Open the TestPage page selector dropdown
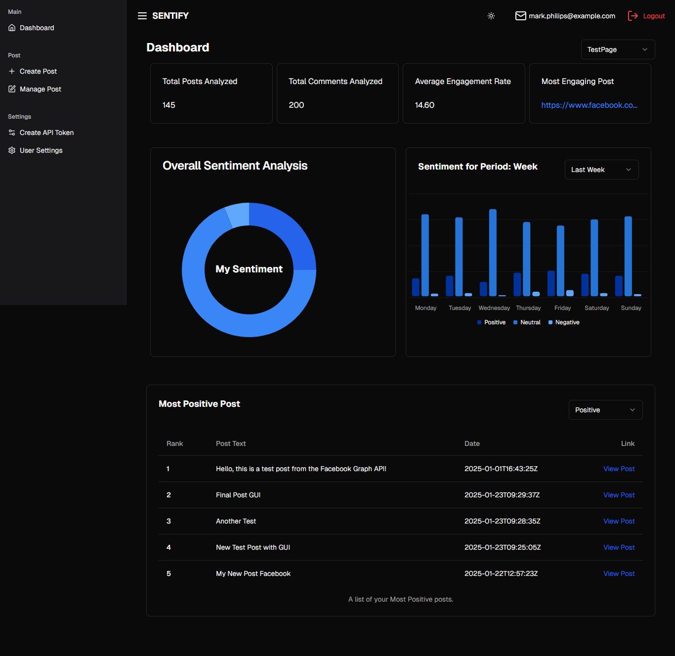675x656 pixels. 618,49
